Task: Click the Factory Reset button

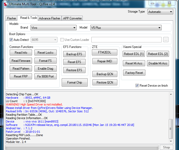Action: [x=134, y=73]
